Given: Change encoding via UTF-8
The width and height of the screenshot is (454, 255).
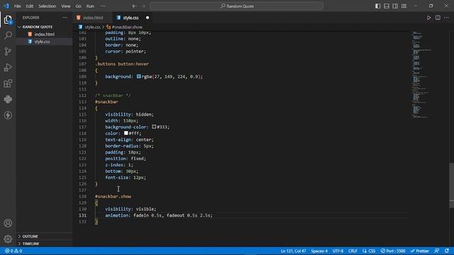Looking at the screenshot, I should [x=338, y=251].
